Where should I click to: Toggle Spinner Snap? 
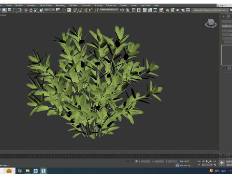[x=91, y=10]
